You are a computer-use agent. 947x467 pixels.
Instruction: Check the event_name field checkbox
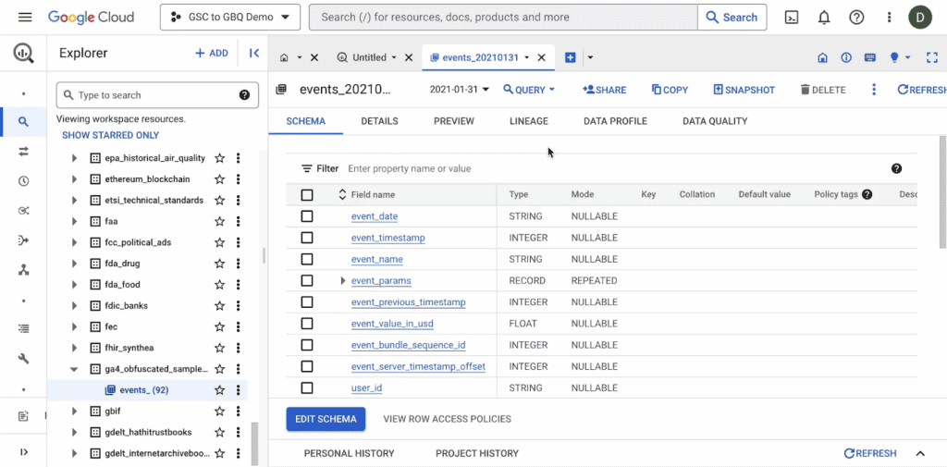(307, 259)
